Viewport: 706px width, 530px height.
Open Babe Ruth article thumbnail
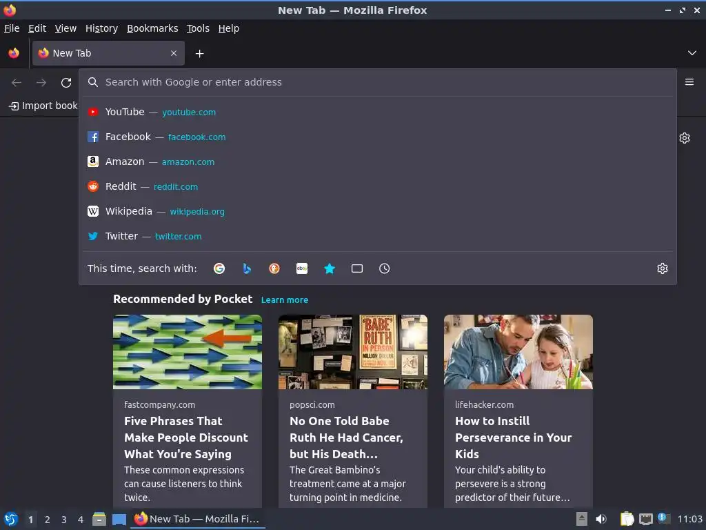pos(352,352)
